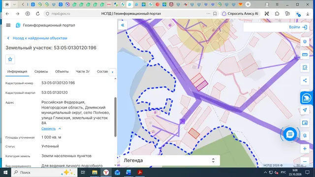Click the info panel vertical scrollbar
This screenshot has width=315, height=177.
point(115,117)
